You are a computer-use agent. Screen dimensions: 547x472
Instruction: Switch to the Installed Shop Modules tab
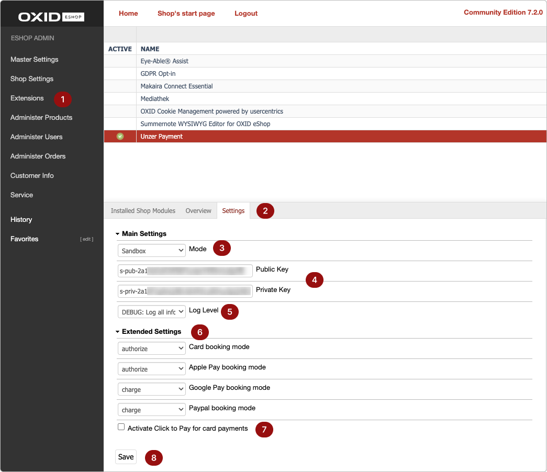pos(142,210)
